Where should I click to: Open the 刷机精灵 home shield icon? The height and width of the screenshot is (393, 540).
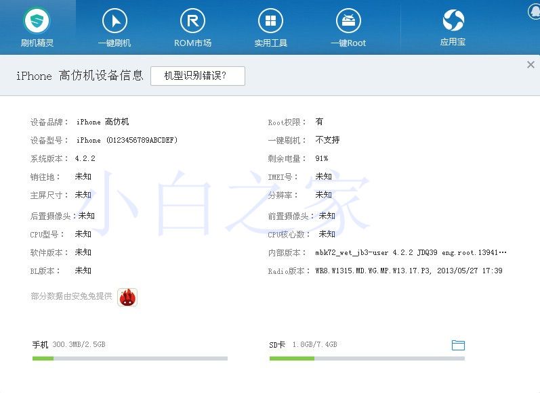37,20
